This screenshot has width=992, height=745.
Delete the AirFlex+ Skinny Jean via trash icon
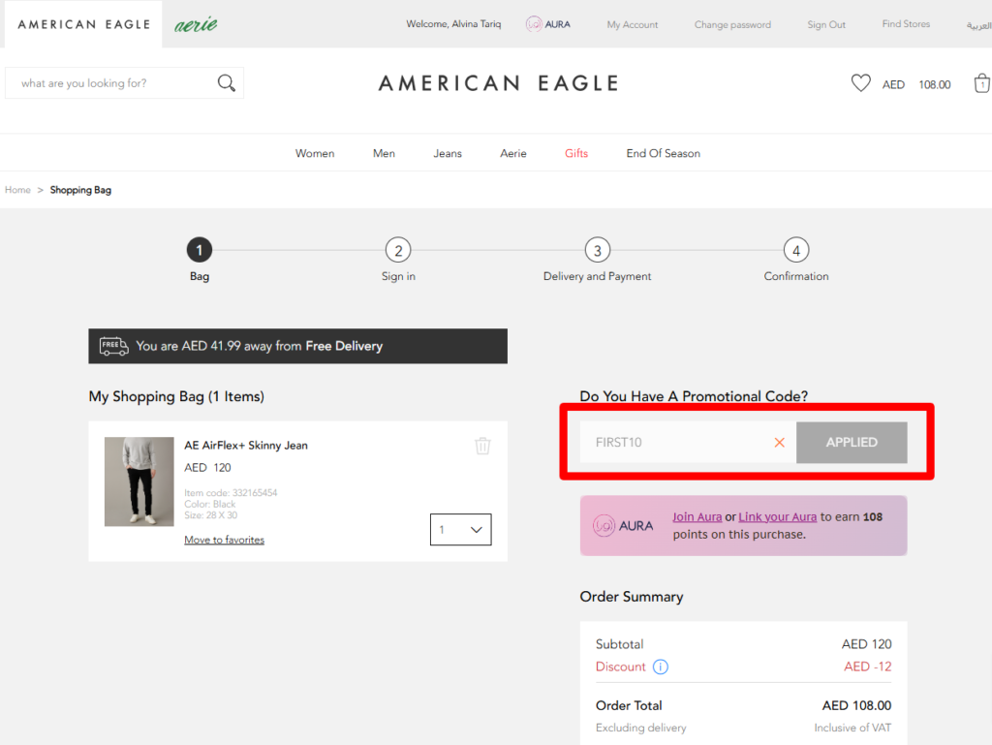[x=482, y=446]
